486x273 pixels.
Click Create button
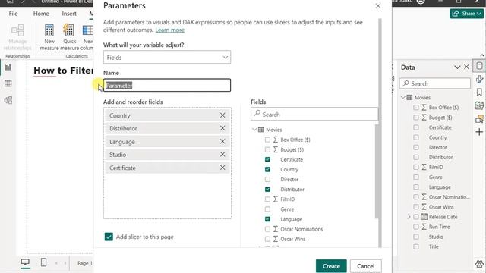pyautogui.click(x=331, y=266)
